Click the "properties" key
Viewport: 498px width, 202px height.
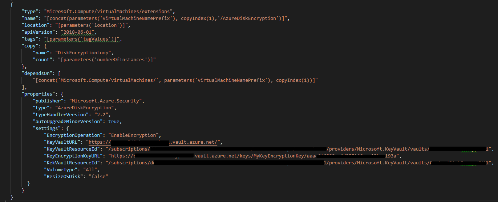click(39, 94)
